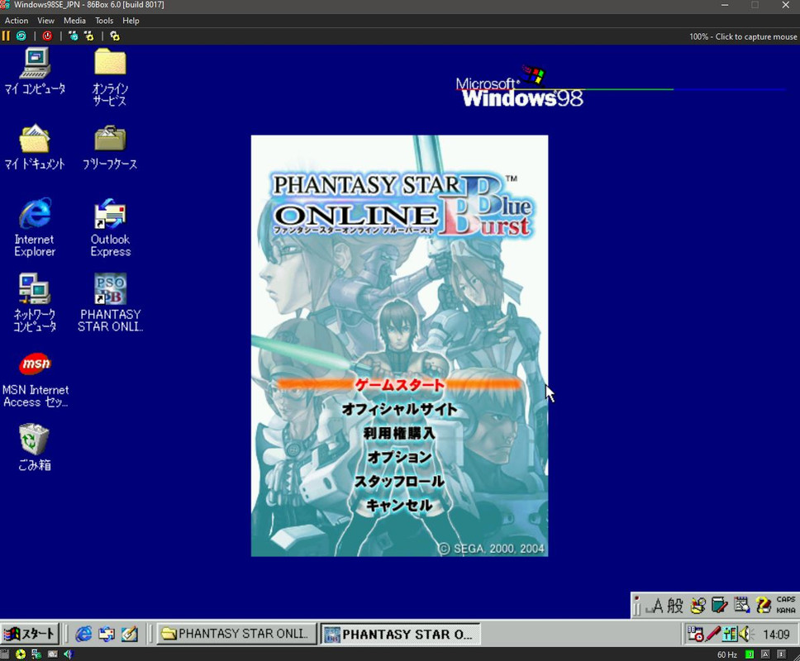Screen dimensions: 800x661
Task: Switch to PHANTASY STAR O... app taskbar button
Action: pyautogui.click(x=400, y=634)
